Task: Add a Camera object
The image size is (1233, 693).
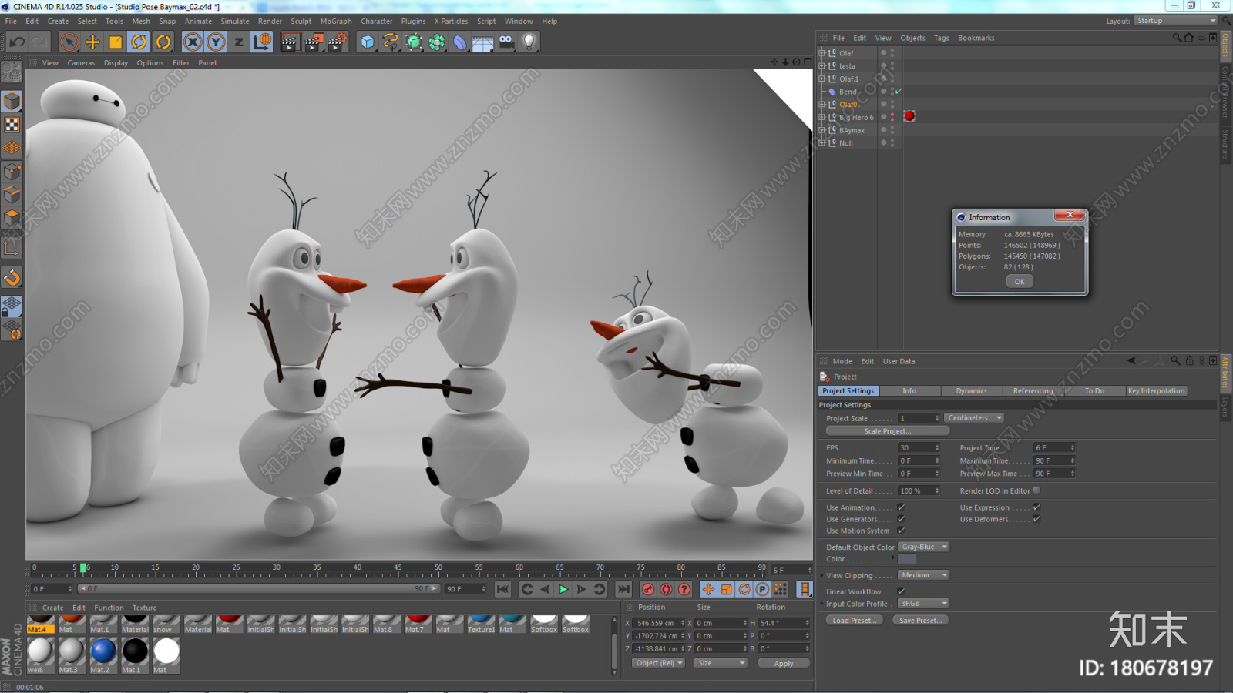Action: pyautogui.click(x=506, y=42)
